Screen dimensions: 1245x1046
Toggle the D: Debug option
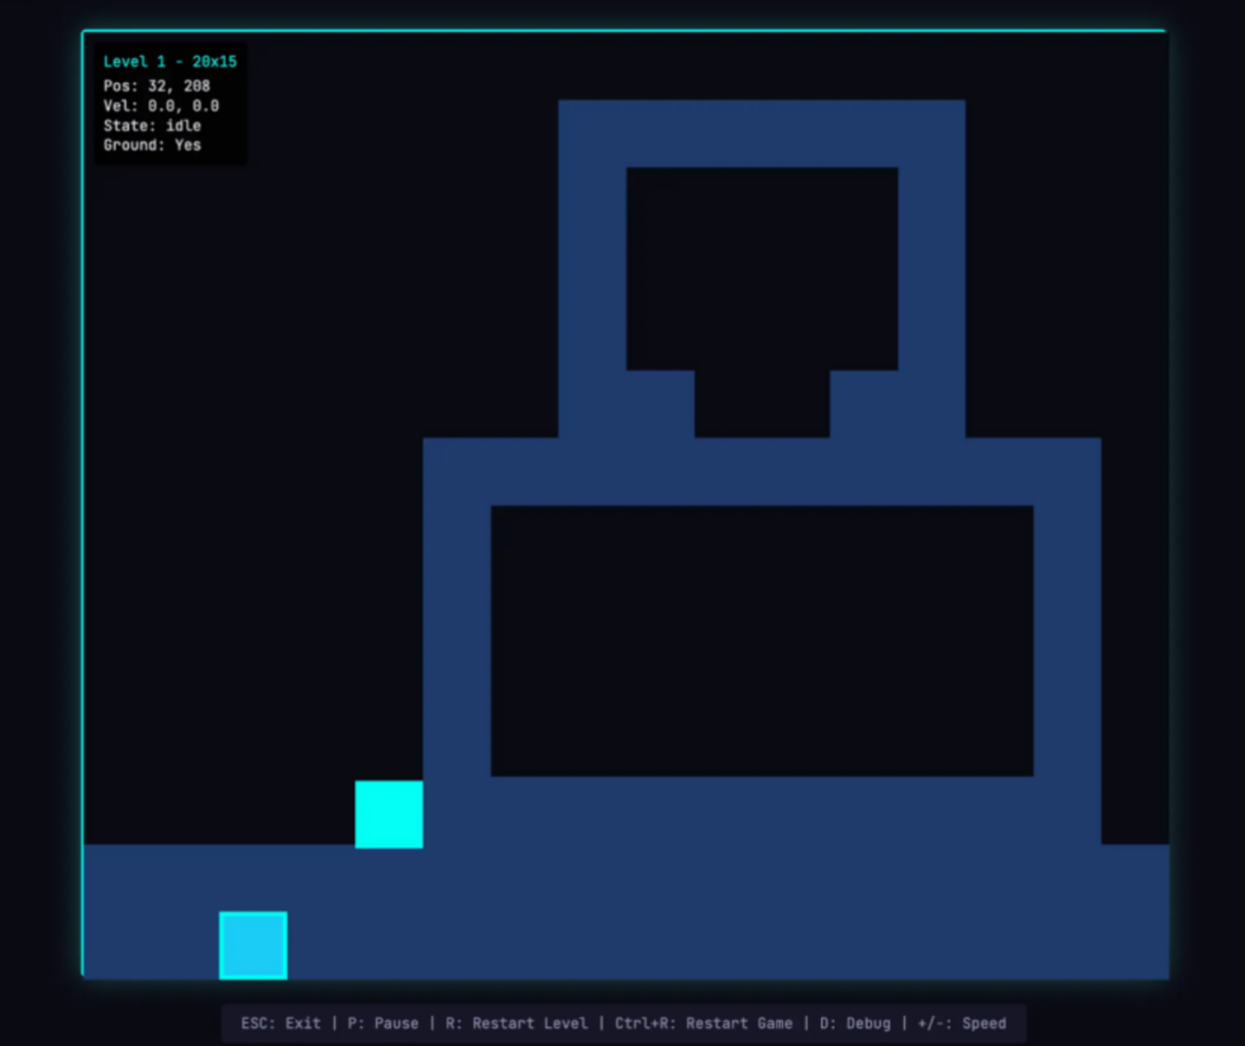[854, 1024]
